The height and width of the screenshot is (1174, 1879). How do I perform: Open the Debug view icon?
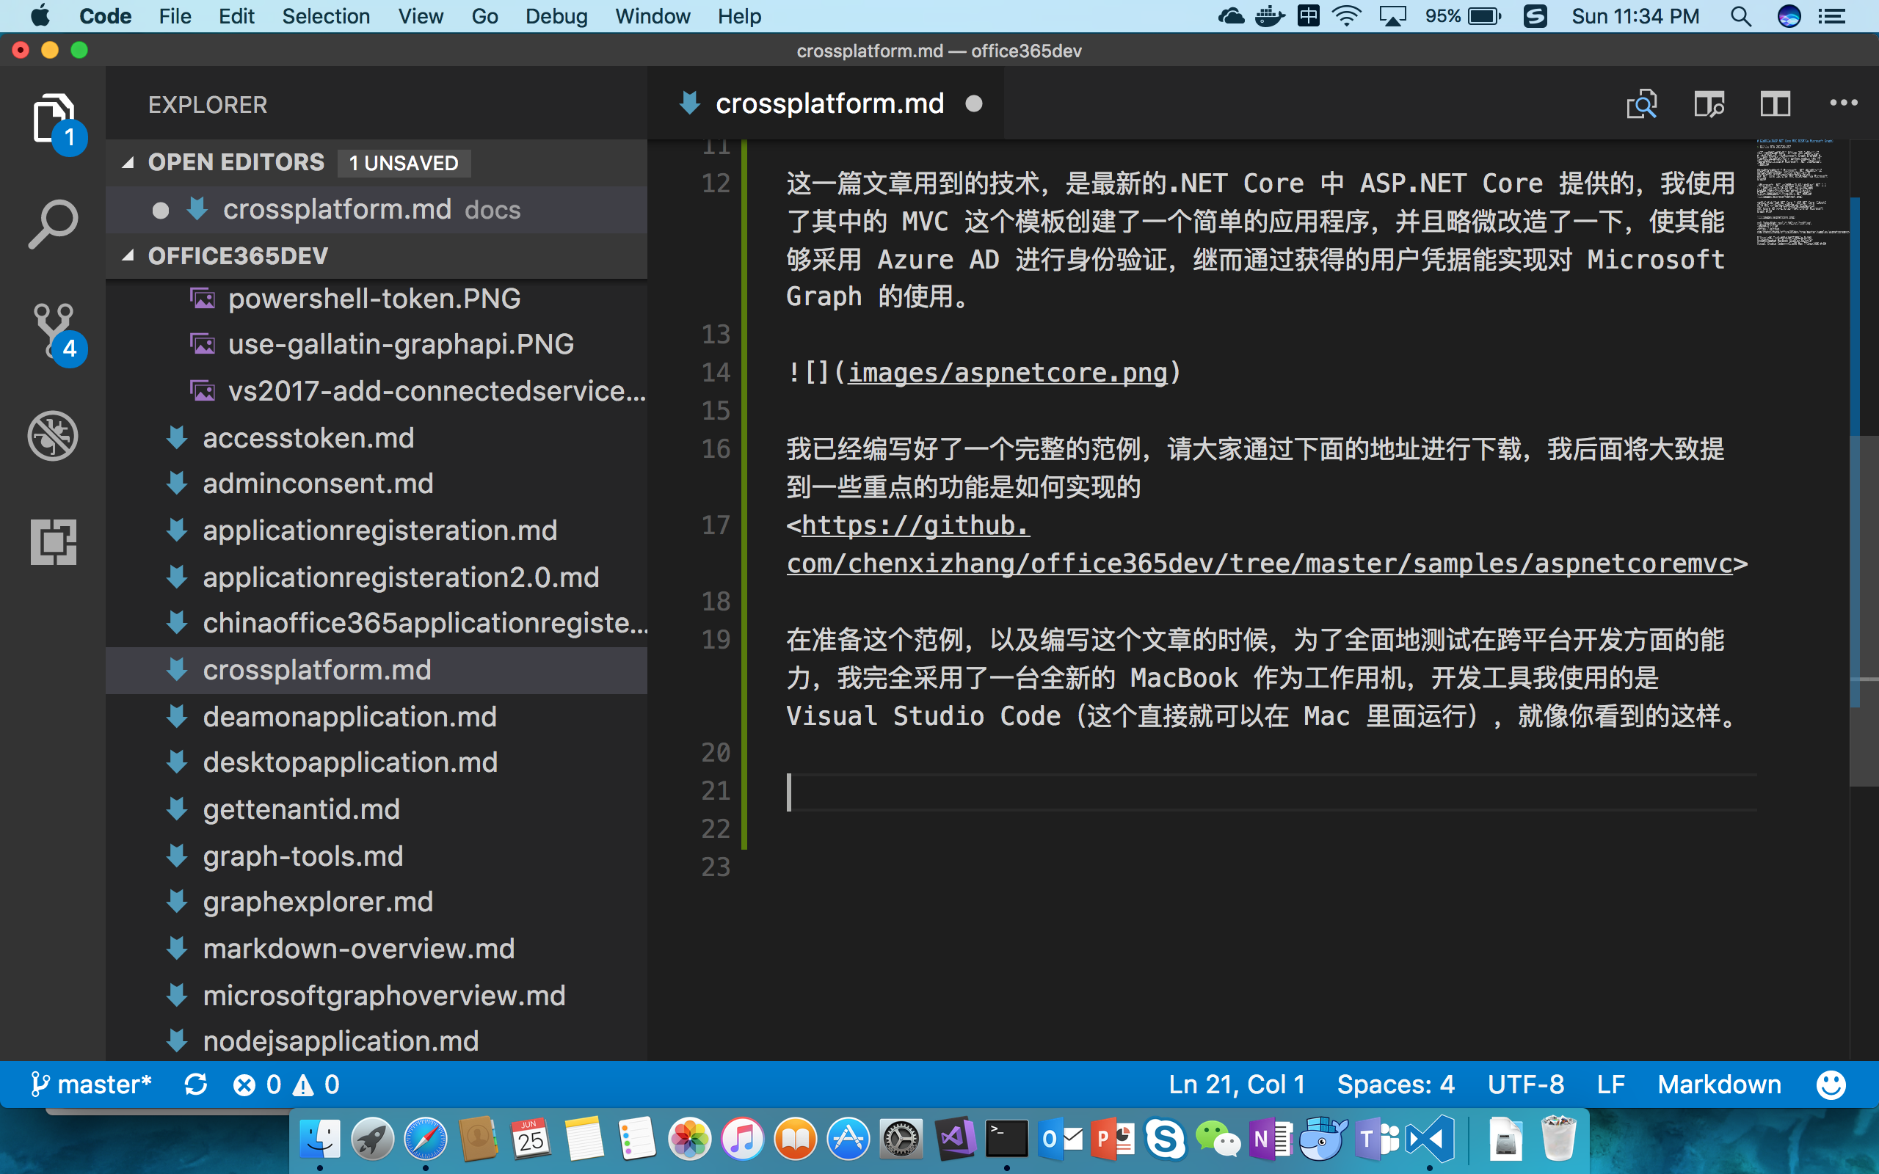pos(53,436)
